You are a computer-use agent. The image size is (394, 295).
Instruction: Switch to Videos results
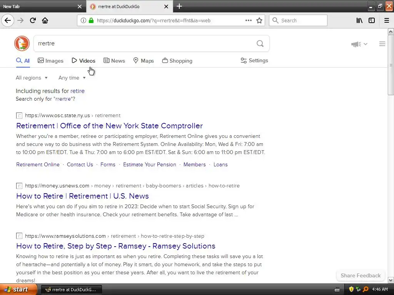(83, 61)
